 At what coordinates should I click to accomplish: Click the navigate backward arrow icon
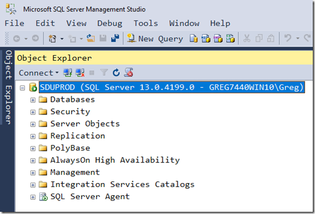pos(17,38)
